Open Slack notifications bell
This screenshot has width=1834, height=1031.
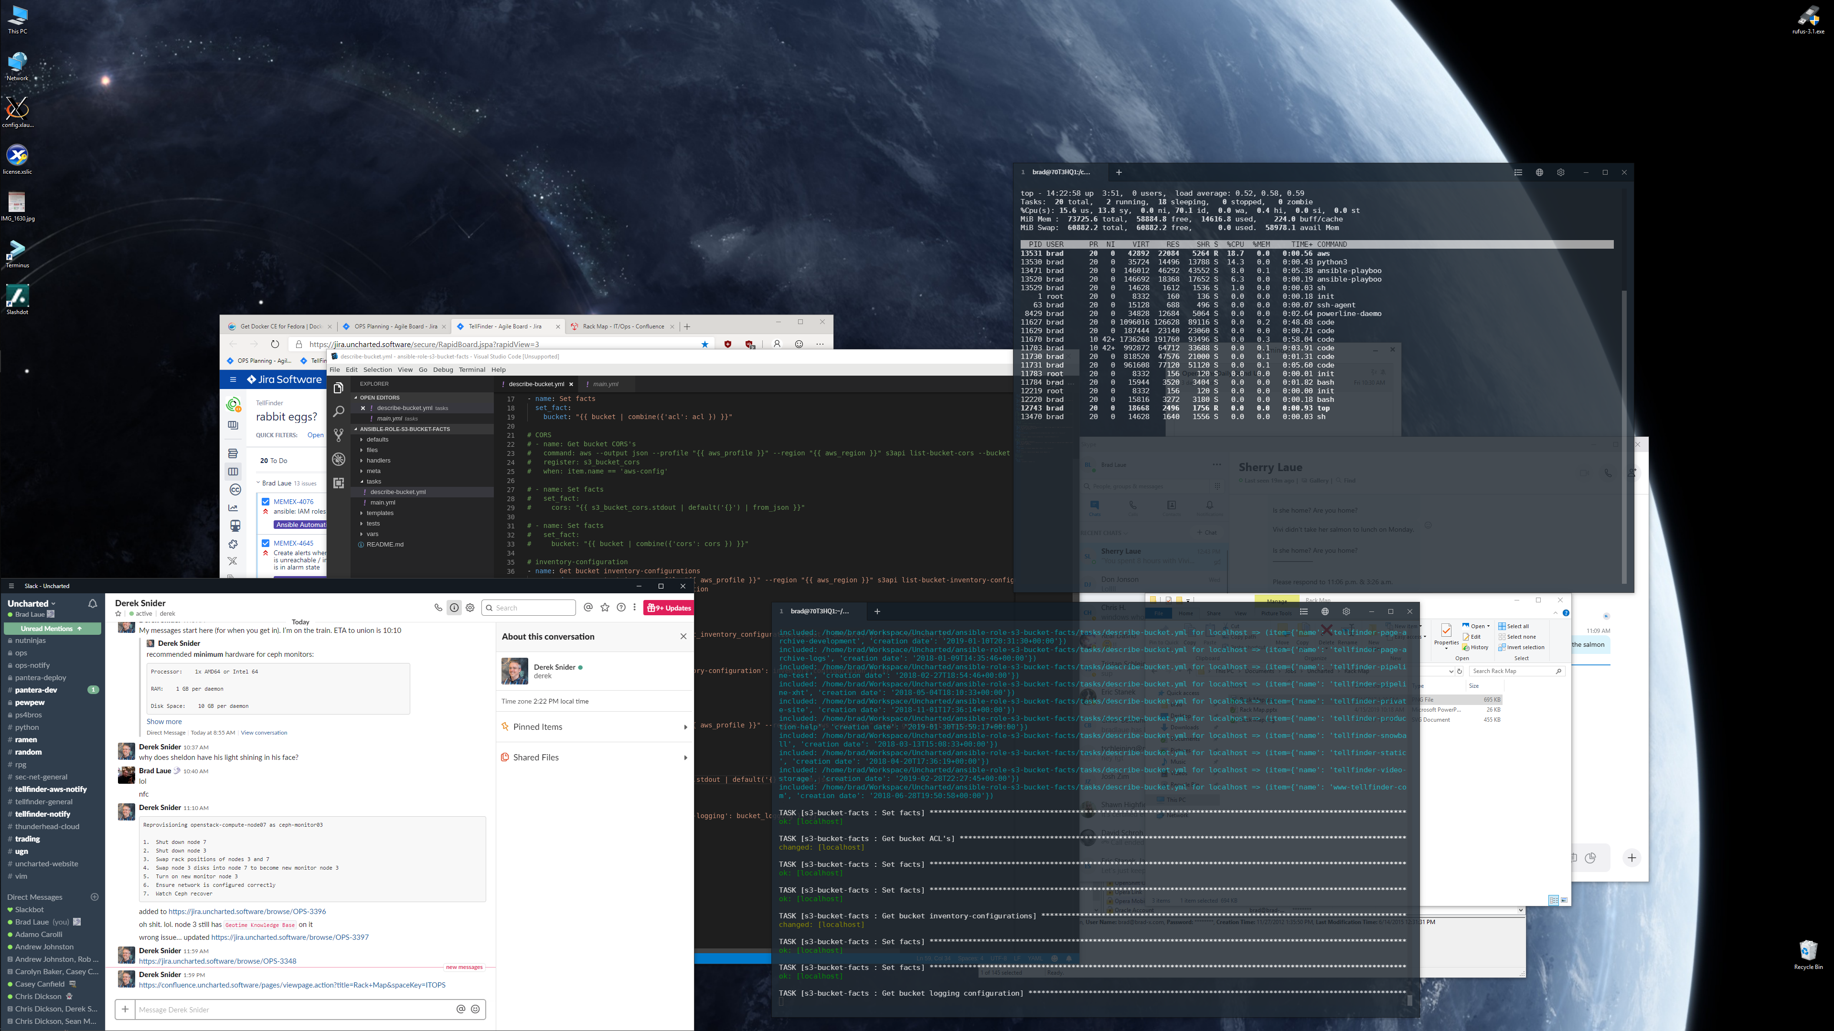(93, 603)
